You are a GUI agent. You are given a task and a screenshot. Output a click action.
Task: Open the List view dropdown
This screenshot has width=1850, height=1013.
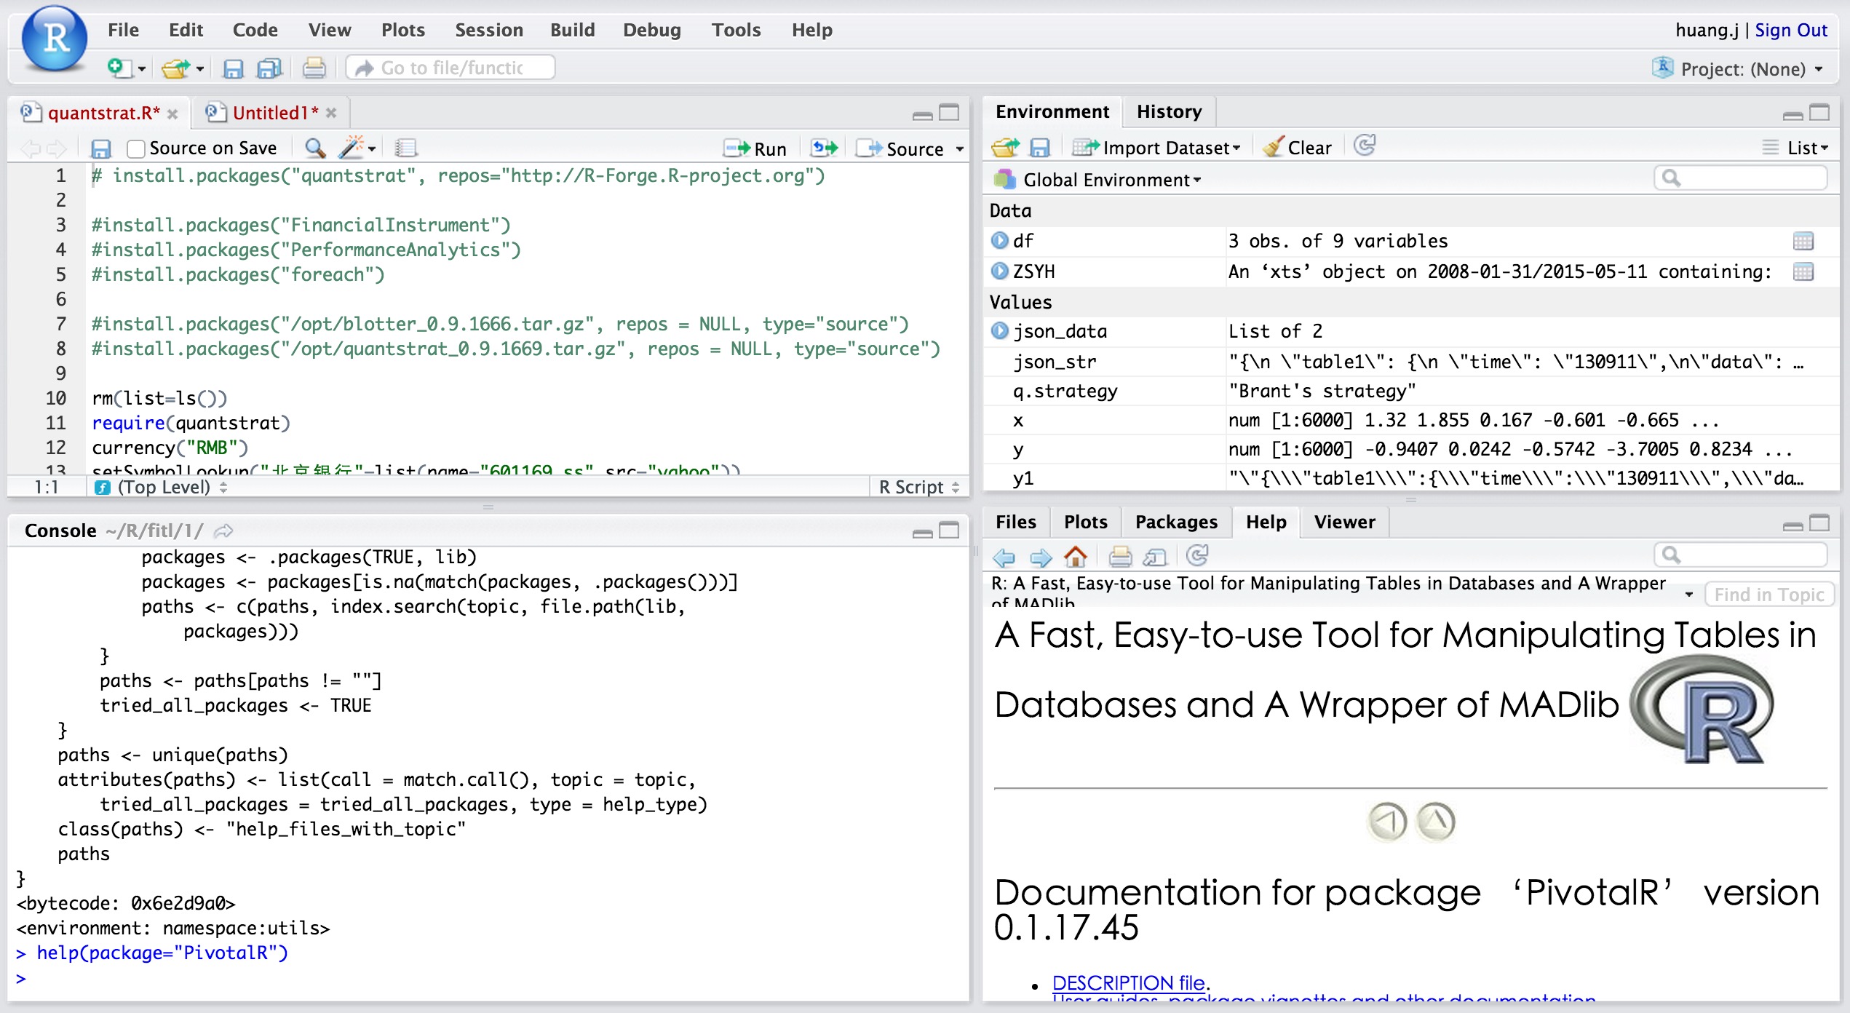[x=1795, y=148]
